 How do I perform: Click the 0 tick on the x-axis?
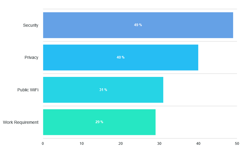(x=43, y=144)
